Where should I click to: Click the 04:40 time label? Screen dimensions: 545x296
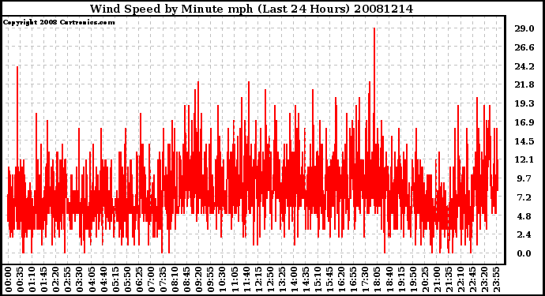103,279
